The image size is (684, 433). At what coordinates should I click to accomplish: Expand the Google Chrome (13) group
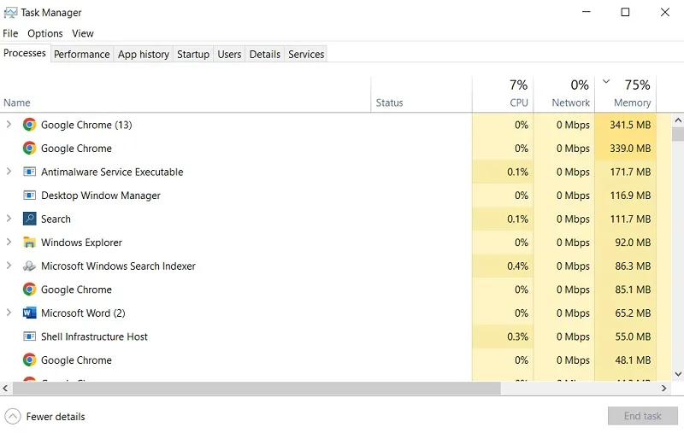click(x=9, y=125)
